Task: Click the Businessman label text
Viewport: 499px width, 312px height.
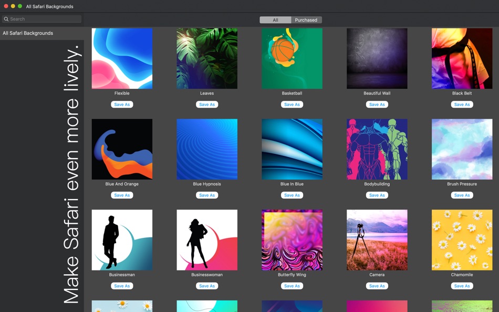Action: (122, 275)
